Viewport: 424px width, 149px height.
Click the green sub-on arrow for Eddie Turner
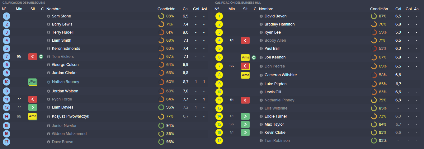click(x=245, y=116)
